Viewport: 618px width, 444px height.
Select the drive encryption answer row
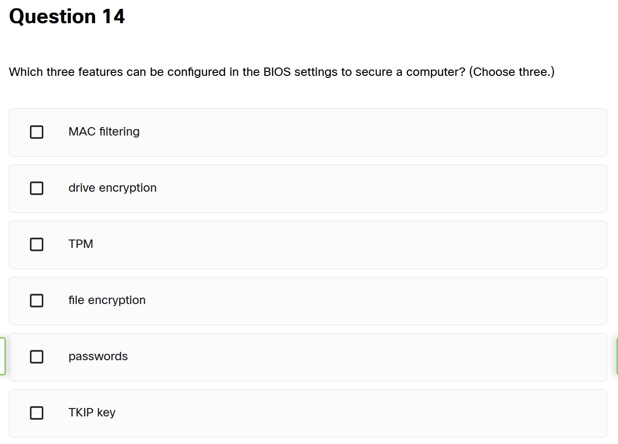click(x=309, y=188)
